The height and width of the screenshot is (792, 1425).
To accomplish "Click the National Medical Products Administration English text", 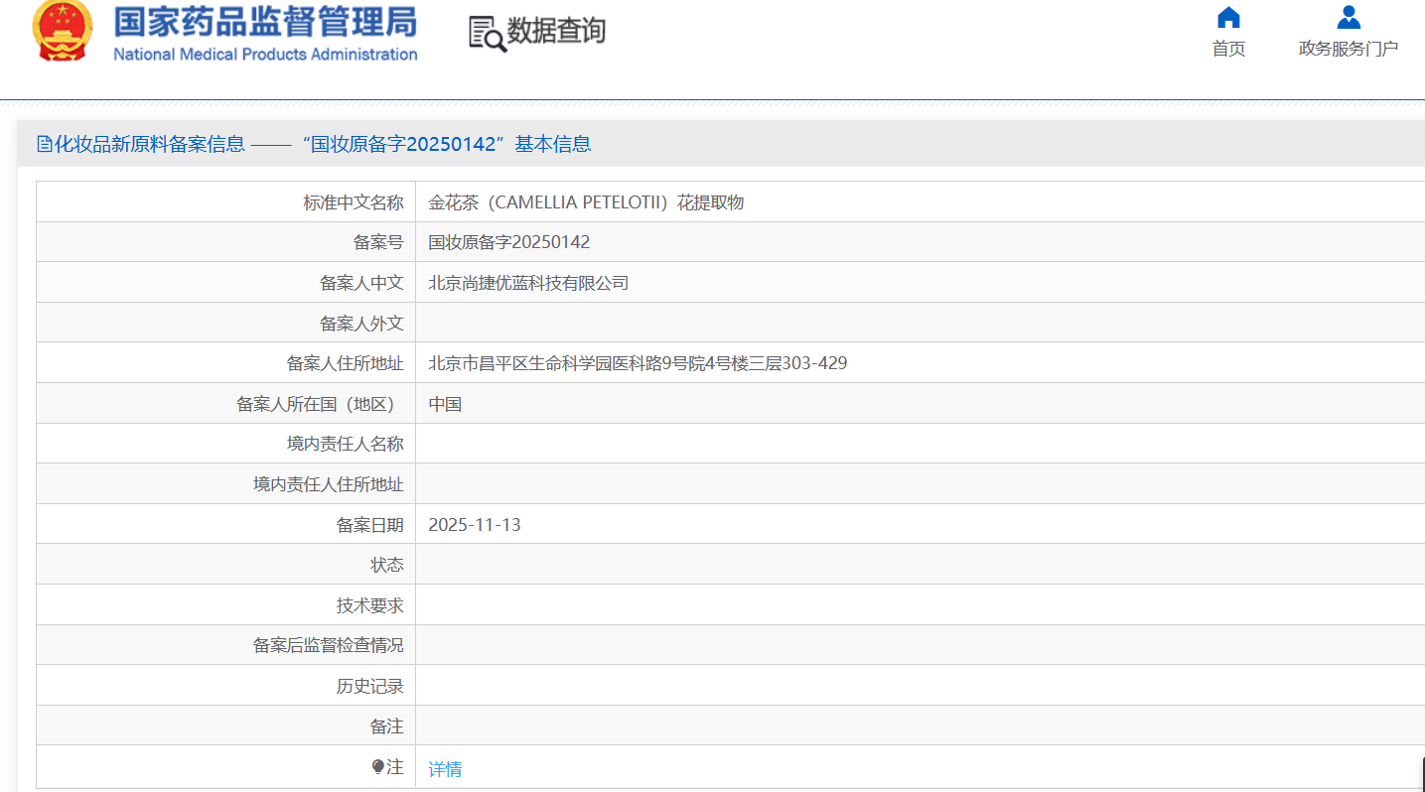I will tap(265, 55).
